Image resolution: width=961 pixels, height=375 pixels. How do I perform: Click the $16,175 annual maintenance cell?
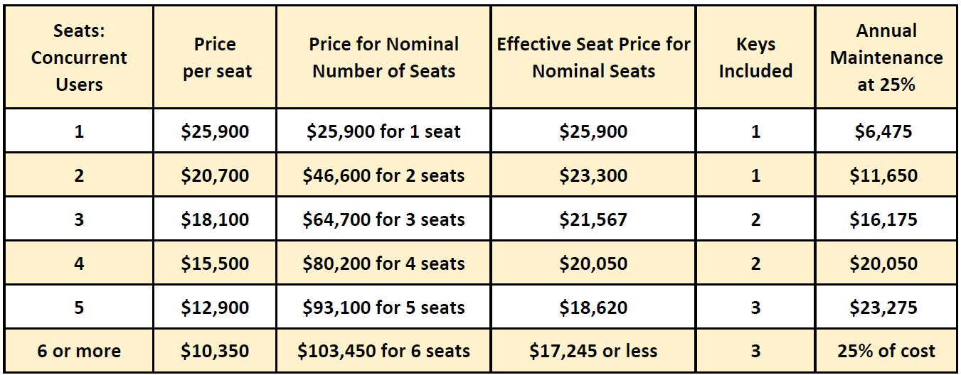click(x=886, y=219)
